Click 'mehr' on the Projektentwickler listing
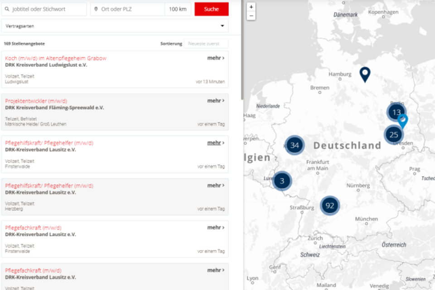The width and height of the screenshot is (435, 290). (216, 100)
